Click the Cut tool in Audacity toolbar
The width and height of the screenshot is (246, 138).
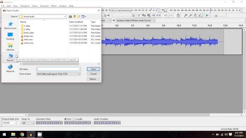click(139, 15)
